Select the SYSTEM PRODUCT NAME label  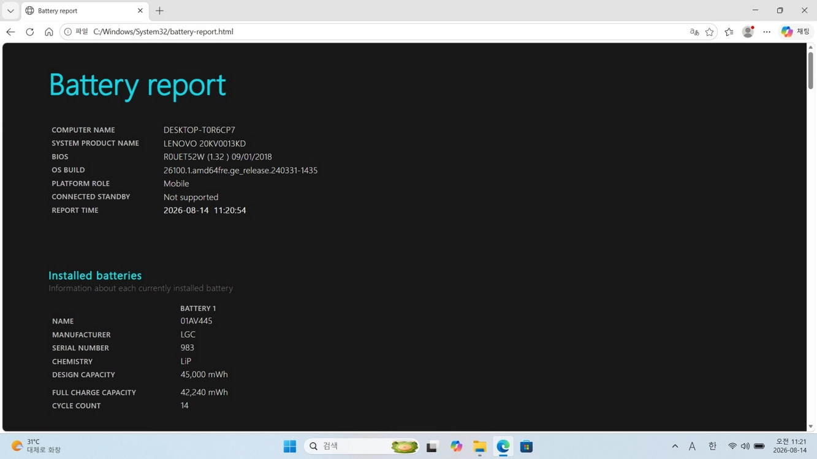(95, 143)
